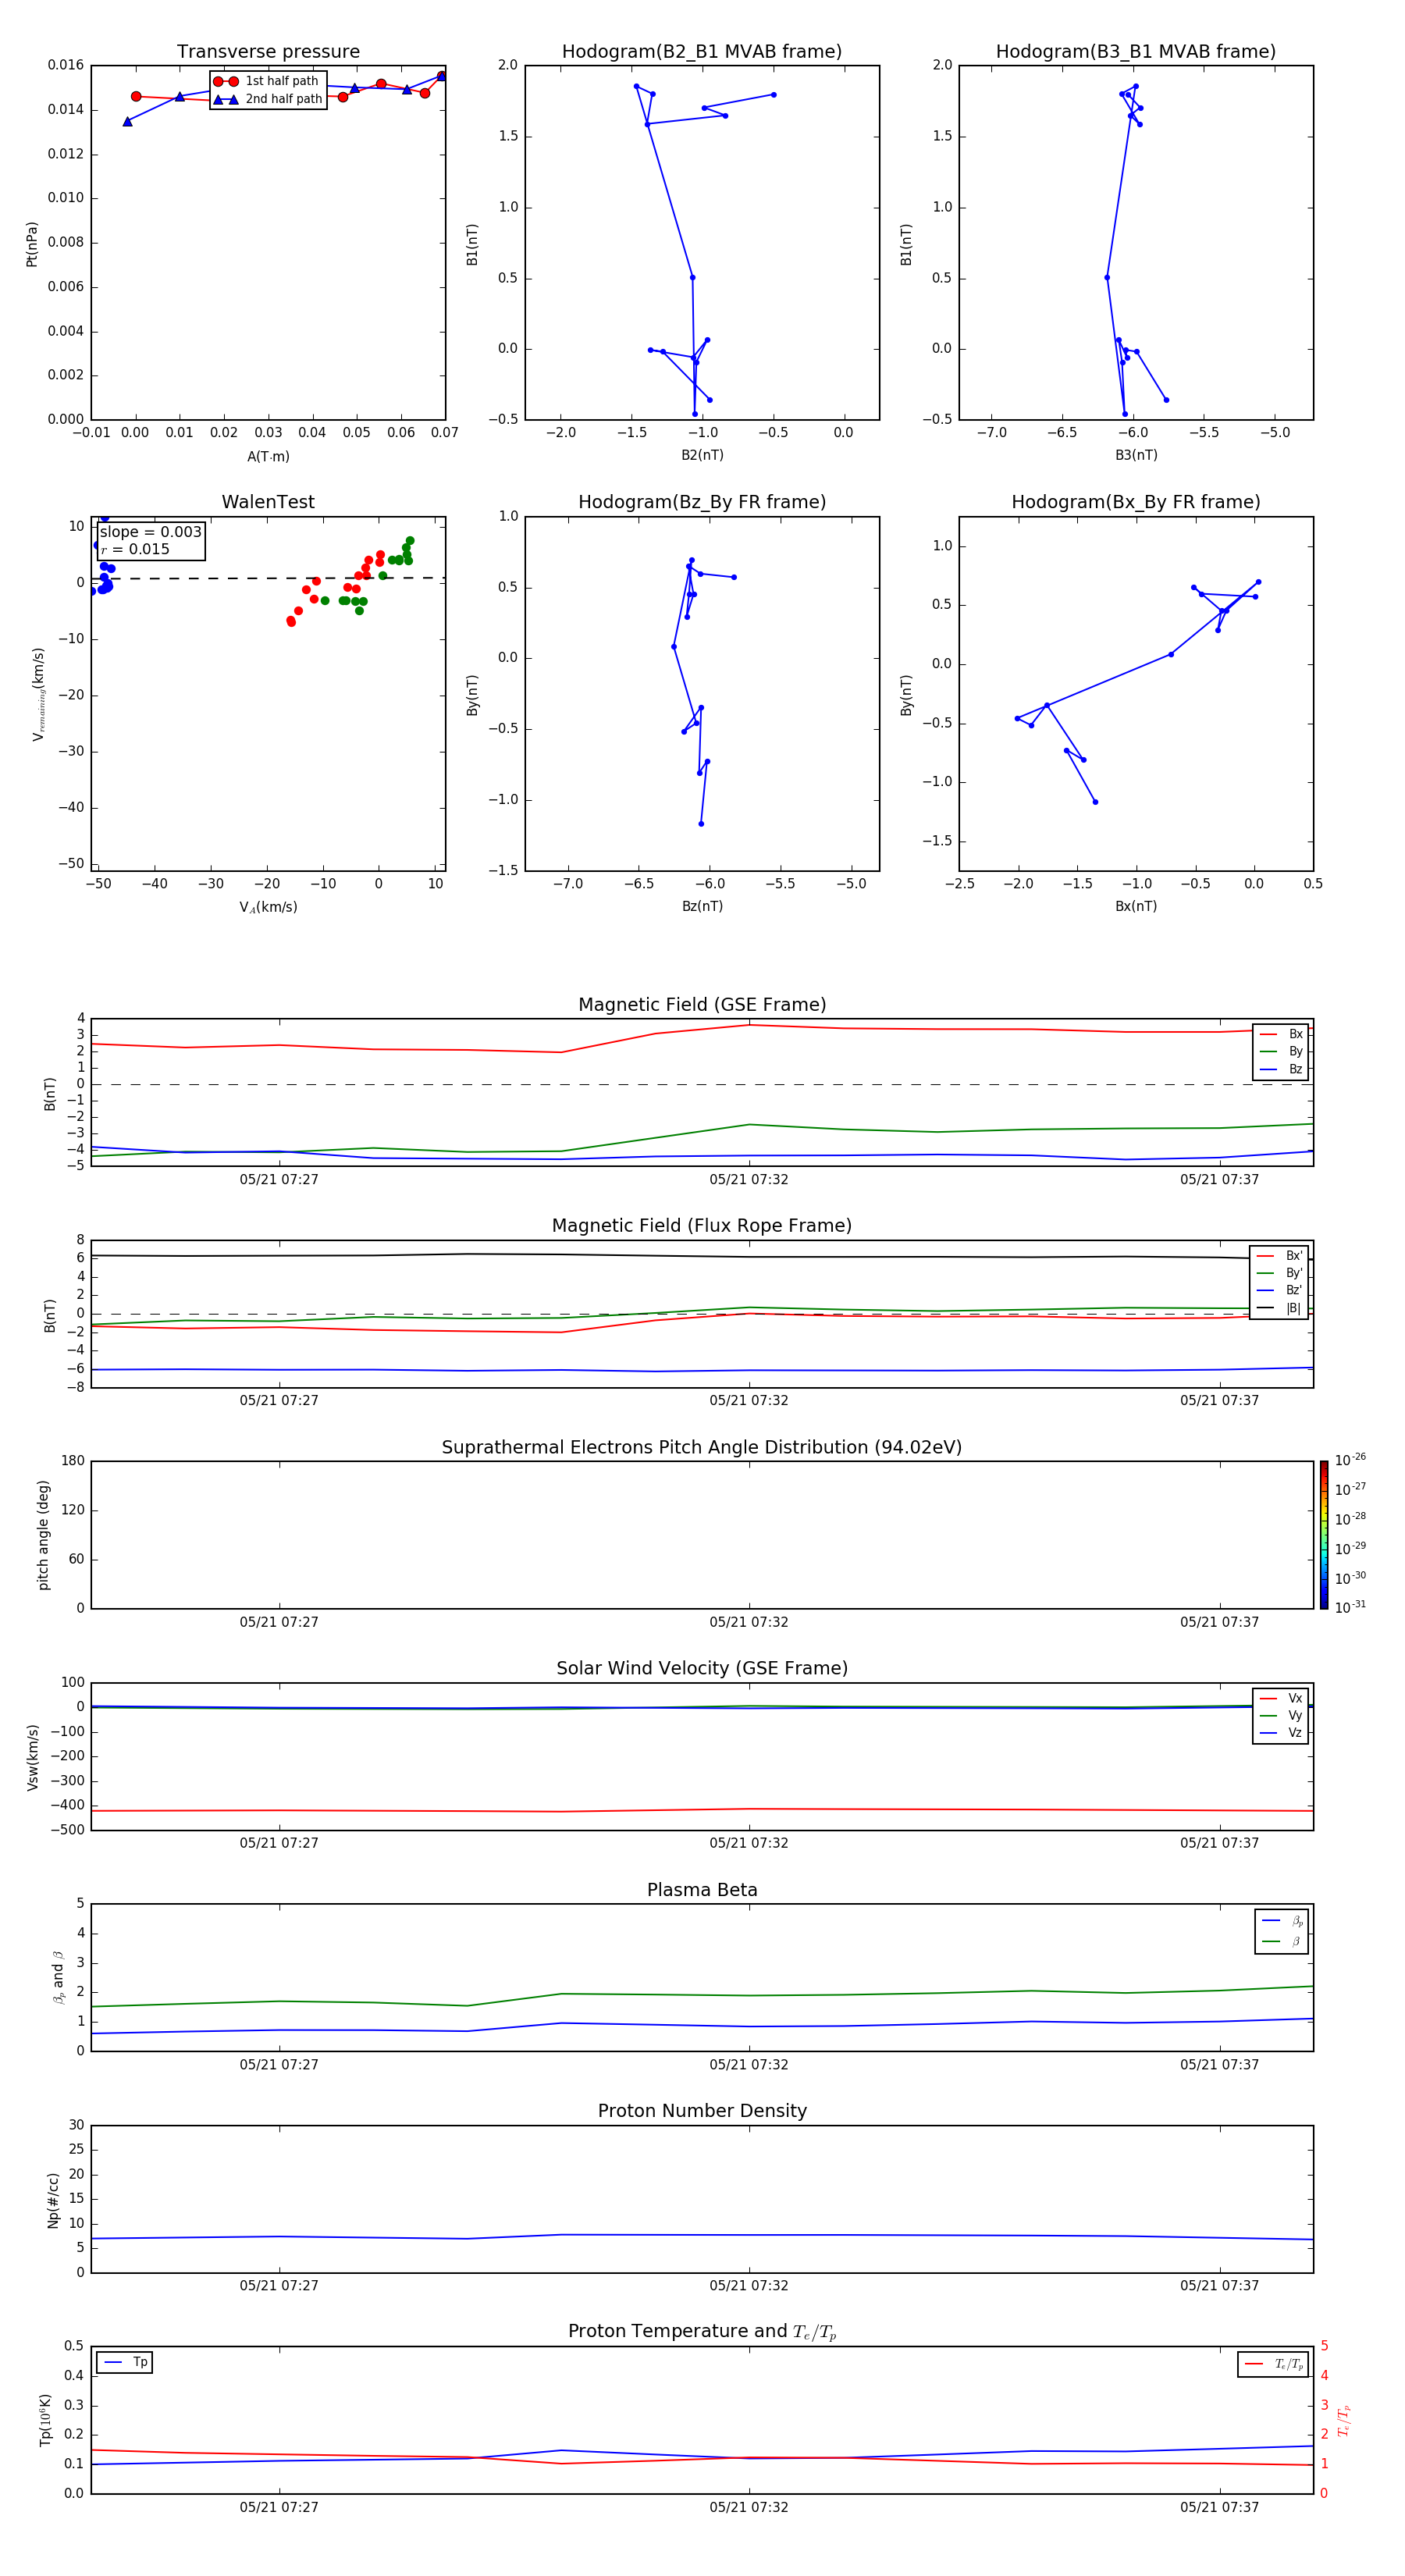Click the "pitch angle (deg)" axis label
Image resolution: width=1405 pixels, height=2576 pixels.
click(x=43, y=1535)
